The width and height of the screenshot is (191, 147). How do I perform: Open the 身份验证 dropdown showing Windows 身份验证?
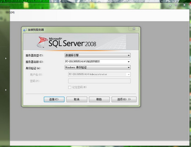click(x=97, y=67)
